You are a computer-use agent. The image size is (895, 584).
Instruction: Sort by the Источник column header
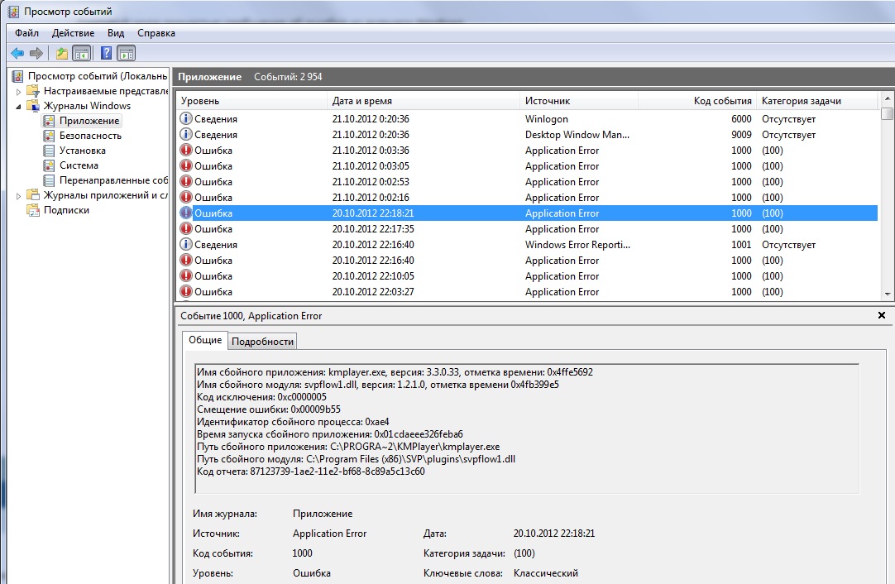click(x=579, y=101)
